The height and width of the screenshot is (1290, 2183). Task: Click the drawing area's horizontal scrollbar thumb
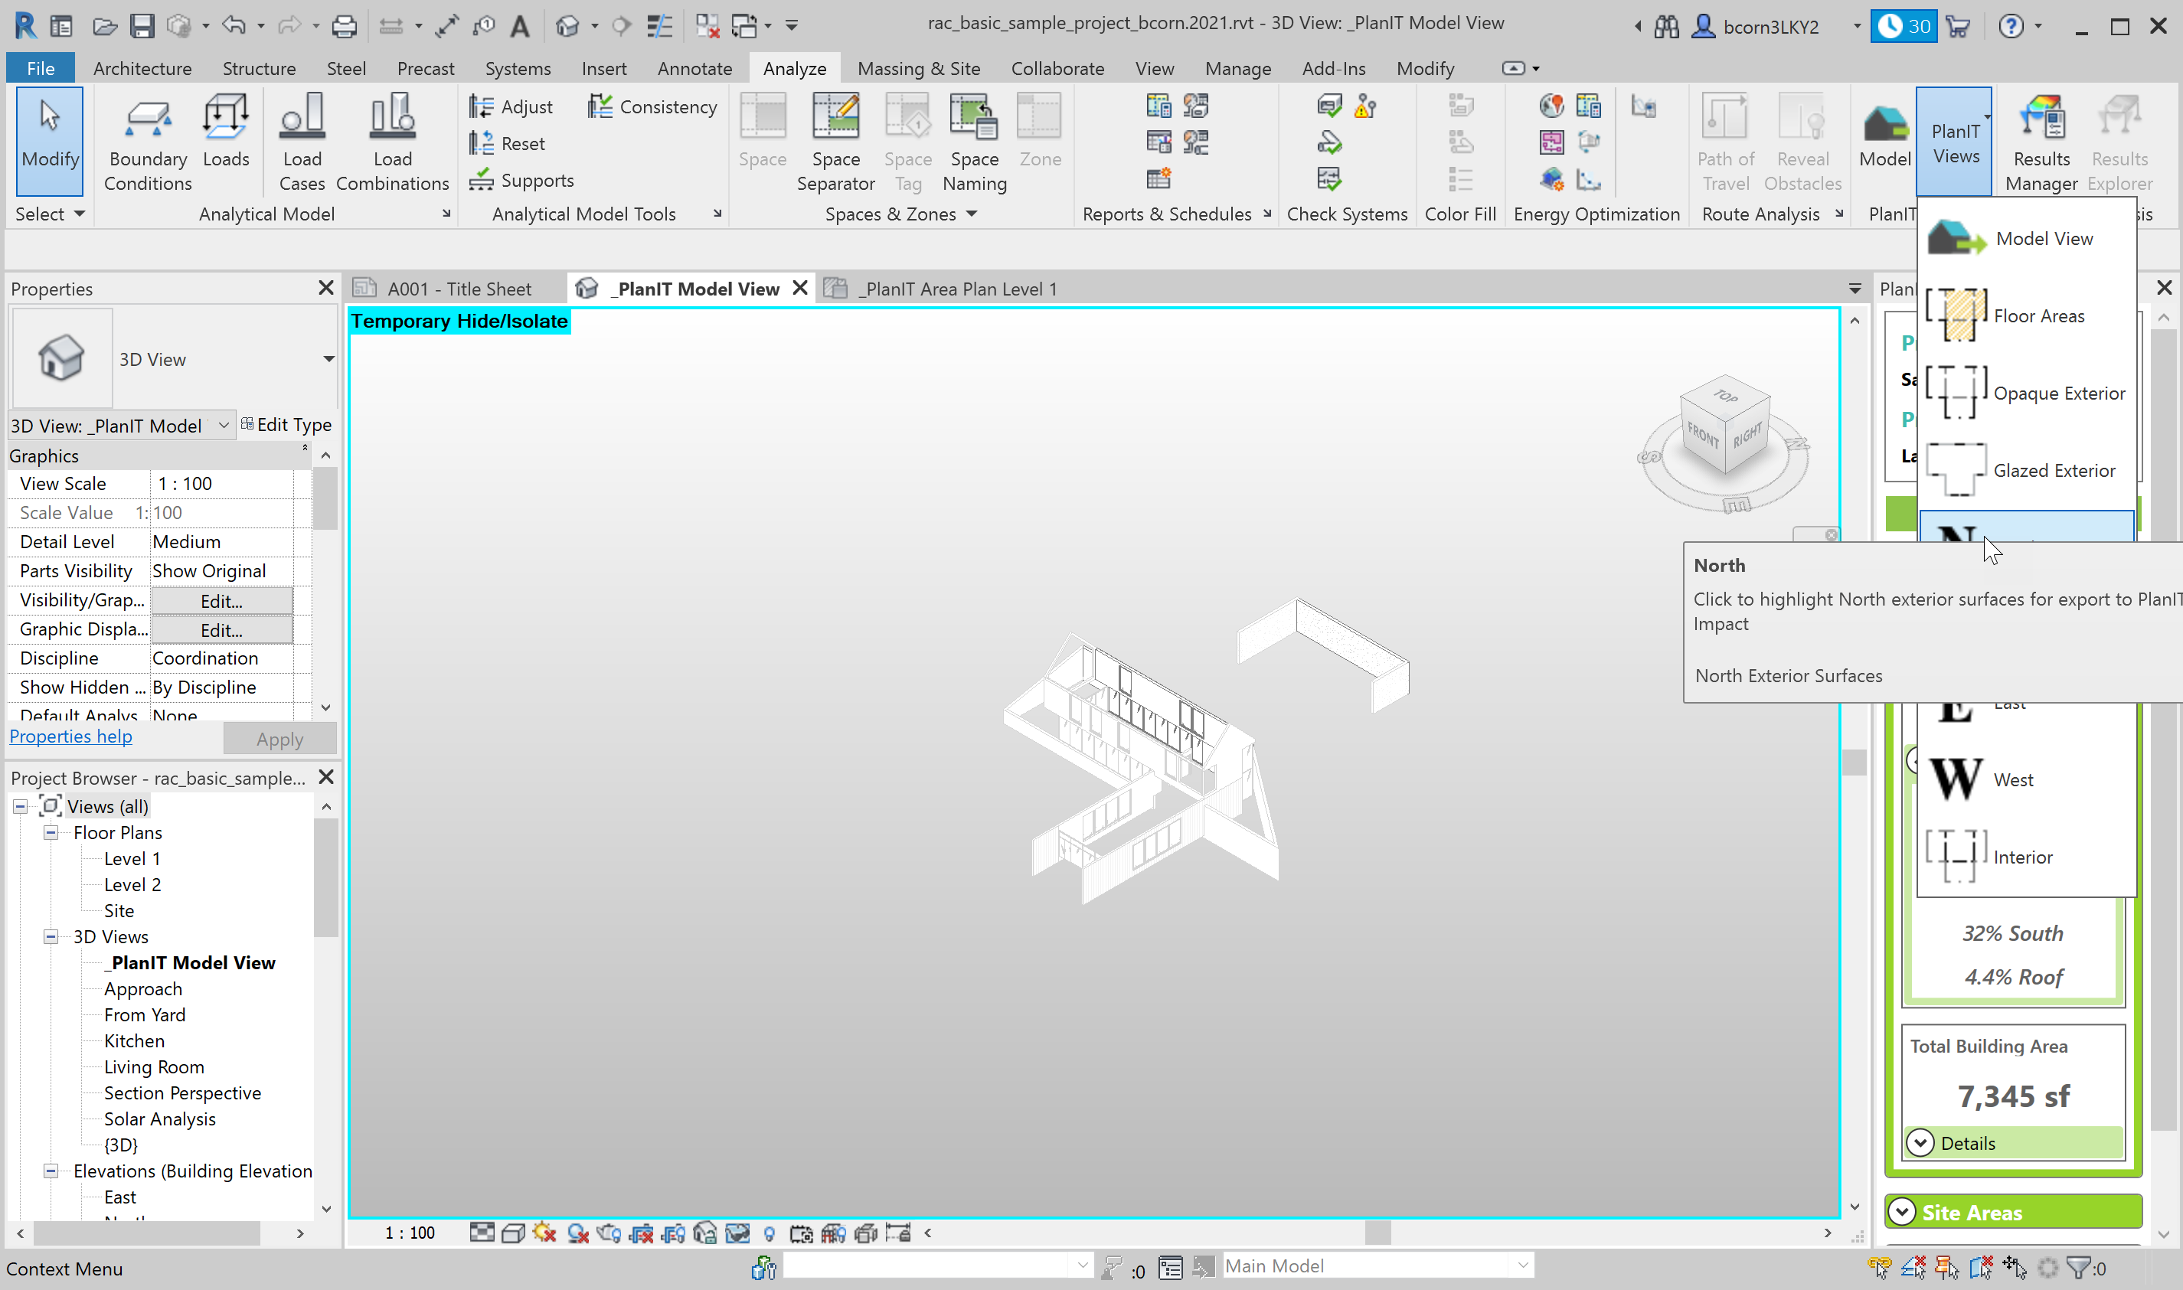(x=1377, y=1233)
